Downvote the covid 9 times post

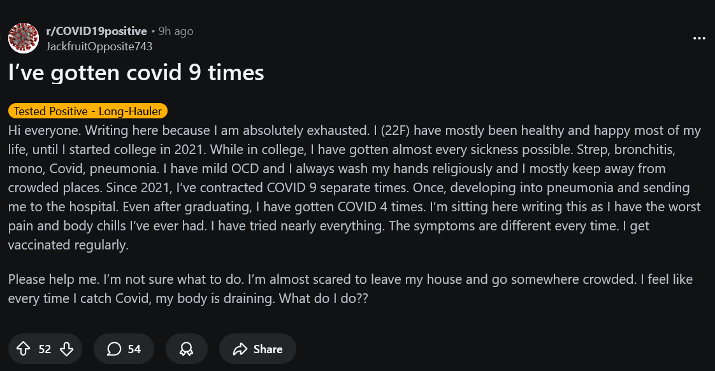66,349
